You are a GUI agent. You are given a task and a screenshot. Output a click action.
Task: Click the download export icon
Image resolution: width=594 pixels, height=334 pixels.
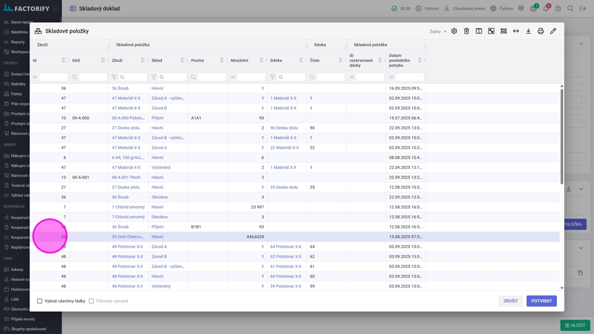coord(528,31)
